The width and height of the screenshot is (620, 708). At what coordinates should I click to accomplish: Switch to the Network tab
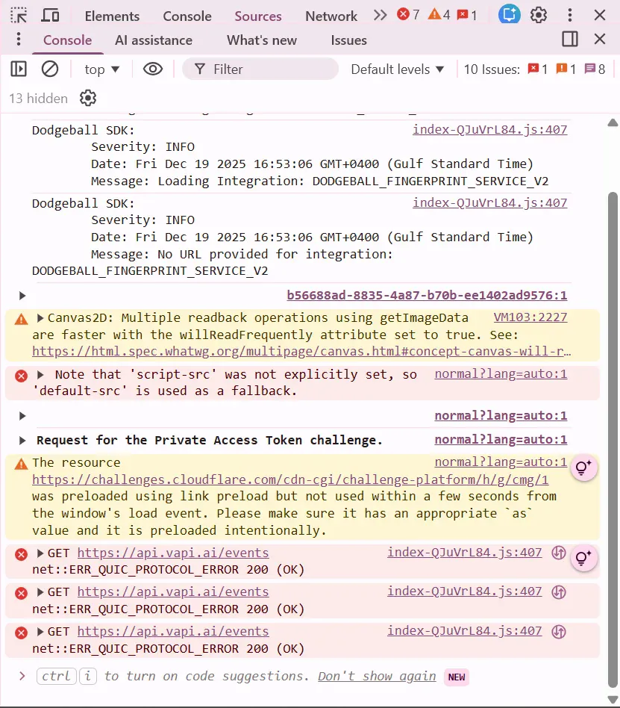pyautogui.click(x=331, y=15)
